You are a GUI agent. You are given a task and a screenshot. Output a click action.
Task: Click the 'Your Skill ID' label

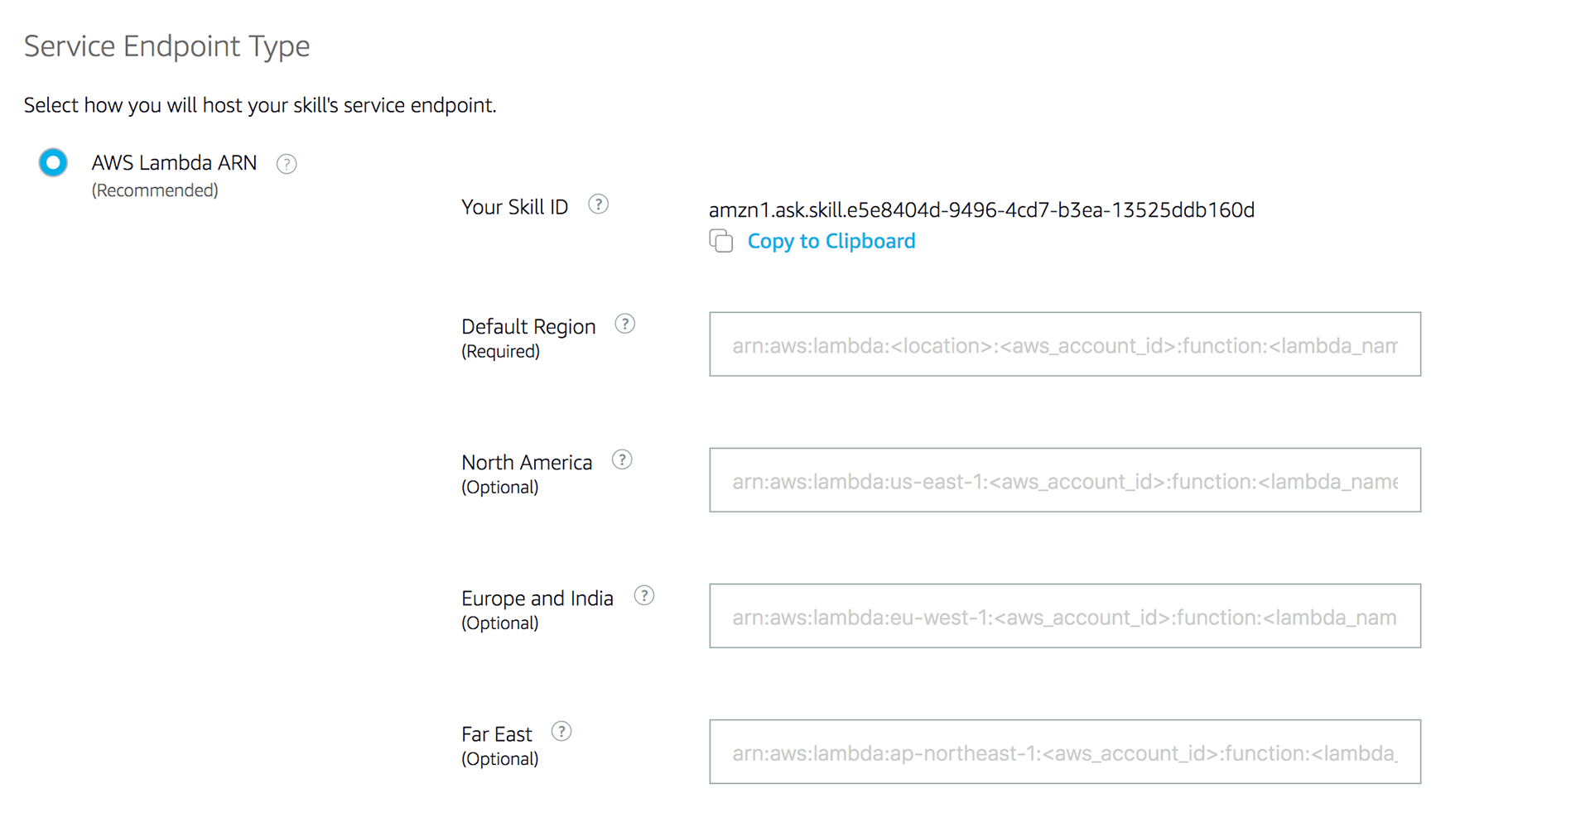pos(514,207)
